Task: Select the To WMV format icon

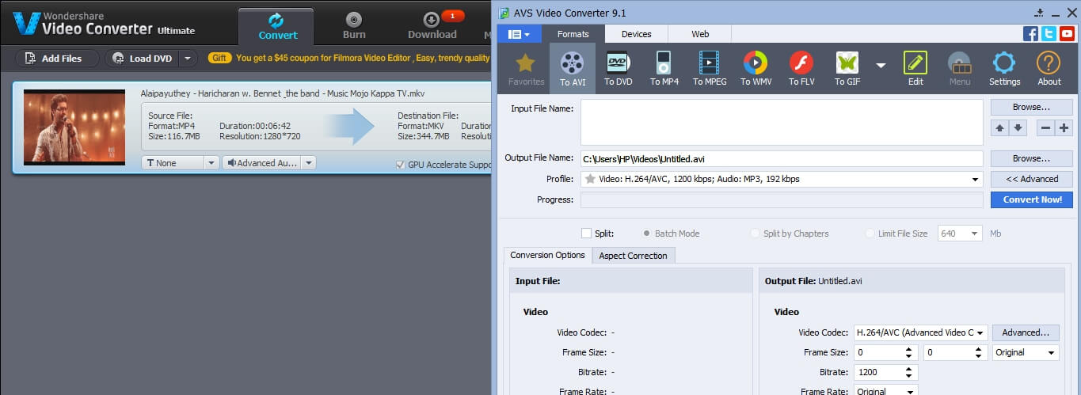Action: [756, 69]
